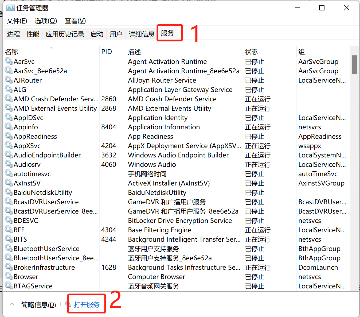Image resolution: width=360 pixels, height=317 pixels.
Task: Click the gear icon beside BITS
Action: pos(9,239)
